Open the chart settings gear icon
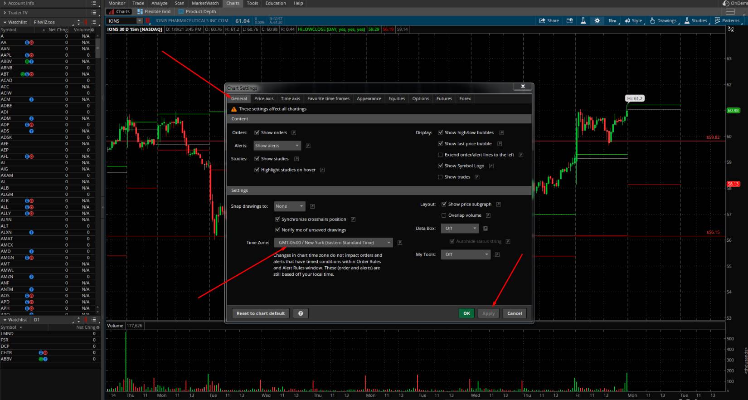This screenshot has height=400, width=748. (x=597, y=21)
